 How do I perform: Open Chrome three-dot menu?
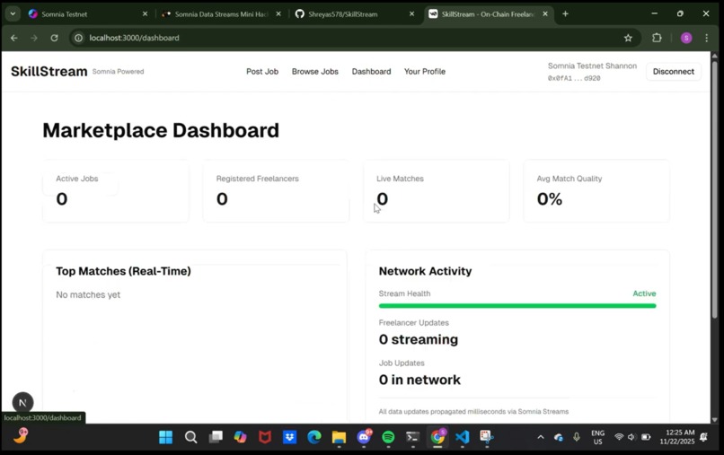coord(706,38)
